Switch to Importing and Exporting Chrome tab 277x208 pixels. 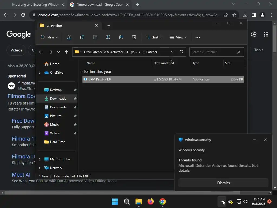35,5
